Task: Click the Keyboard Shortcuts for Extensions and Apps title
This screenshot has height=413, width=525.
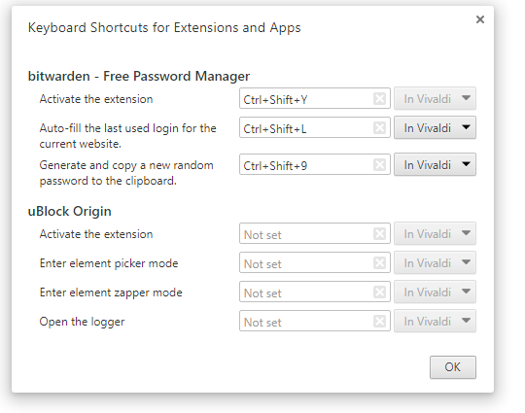Action: (164, 28)
